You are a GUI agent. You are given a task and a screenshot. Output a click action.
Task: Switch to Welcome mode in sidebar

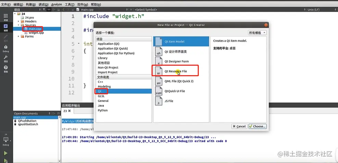pyautogui.click(x=6, y=17)
